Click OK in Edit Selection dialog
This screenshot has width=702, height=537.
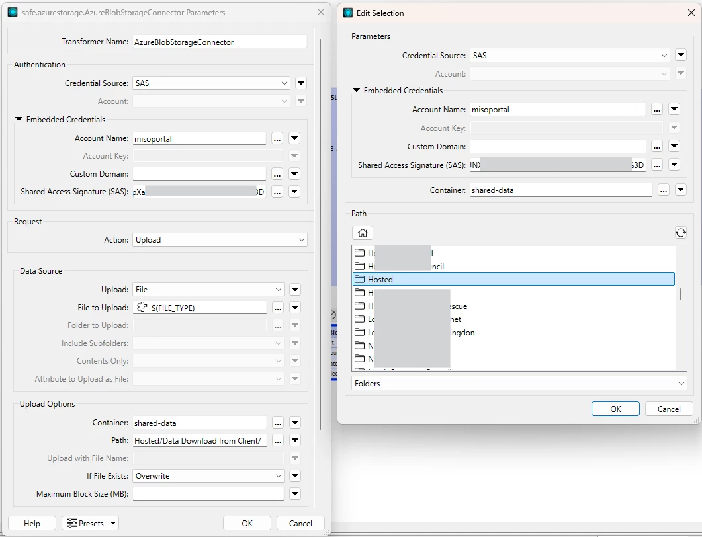pyautogui.click(x=615, y=409)
